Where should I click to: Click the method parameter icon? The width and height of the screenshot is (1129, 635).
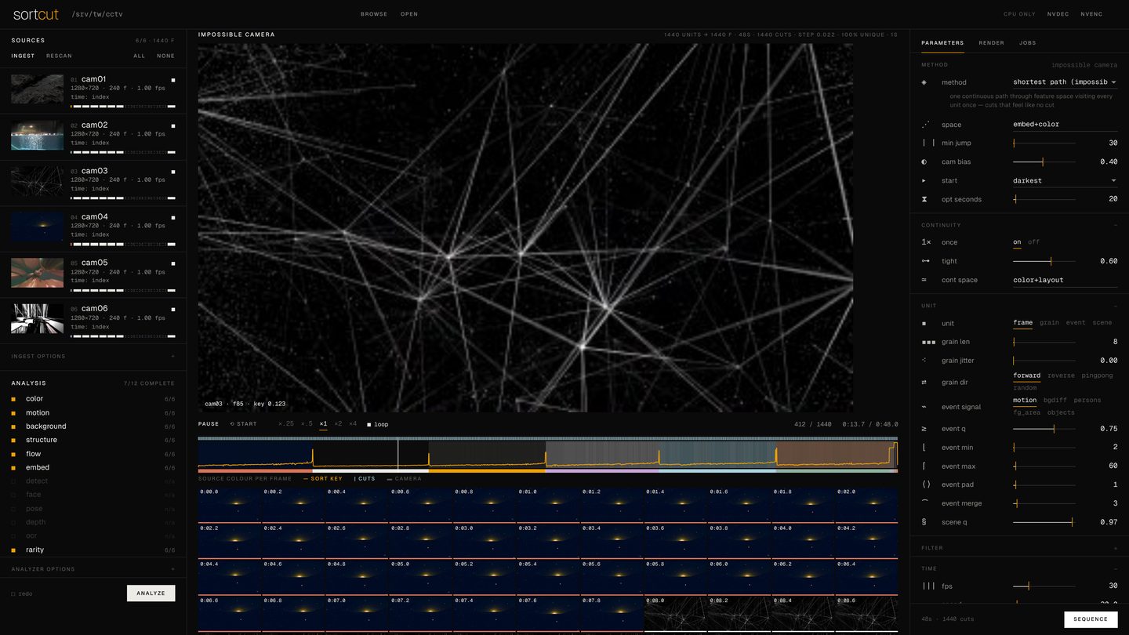[924, 82]
